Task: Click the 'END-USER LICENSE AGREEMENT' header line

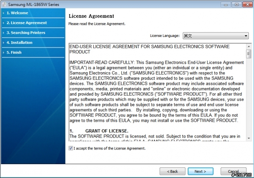Action: pyautogui.click(x=150, y=49)
